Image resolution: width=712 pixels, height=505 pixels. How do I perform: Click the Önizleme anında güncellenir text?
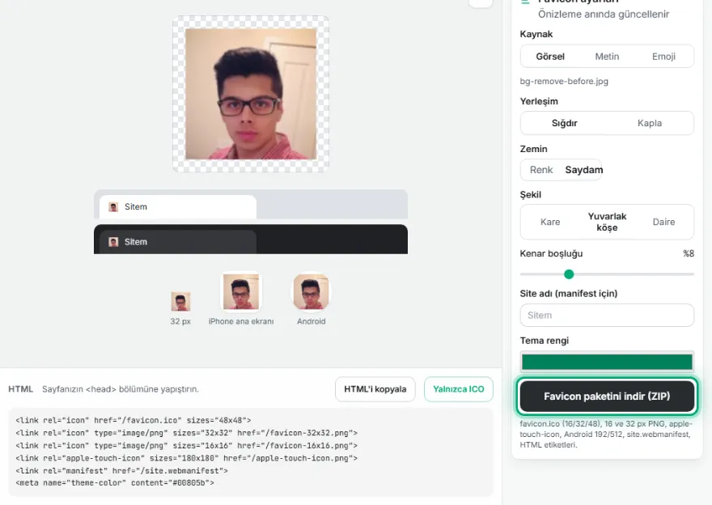pos(604,14)
